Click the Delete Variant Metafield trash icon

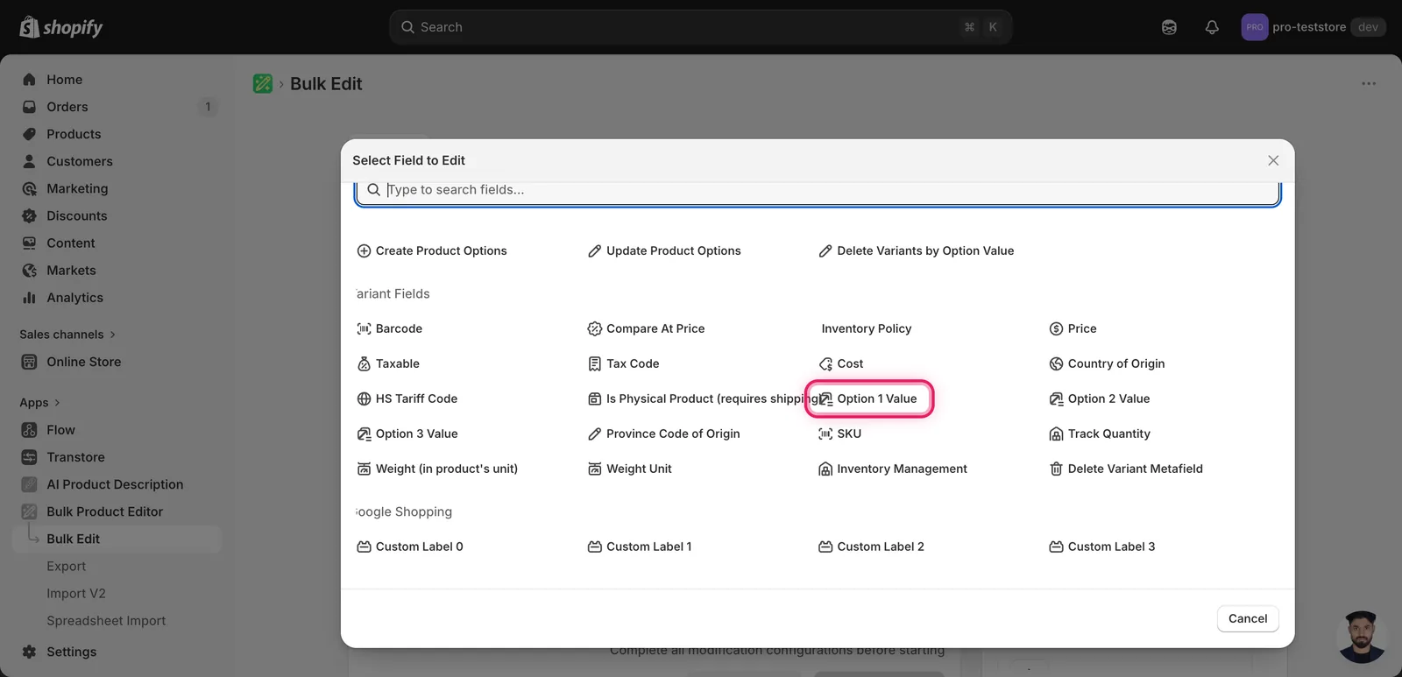tap(1056, 469)
